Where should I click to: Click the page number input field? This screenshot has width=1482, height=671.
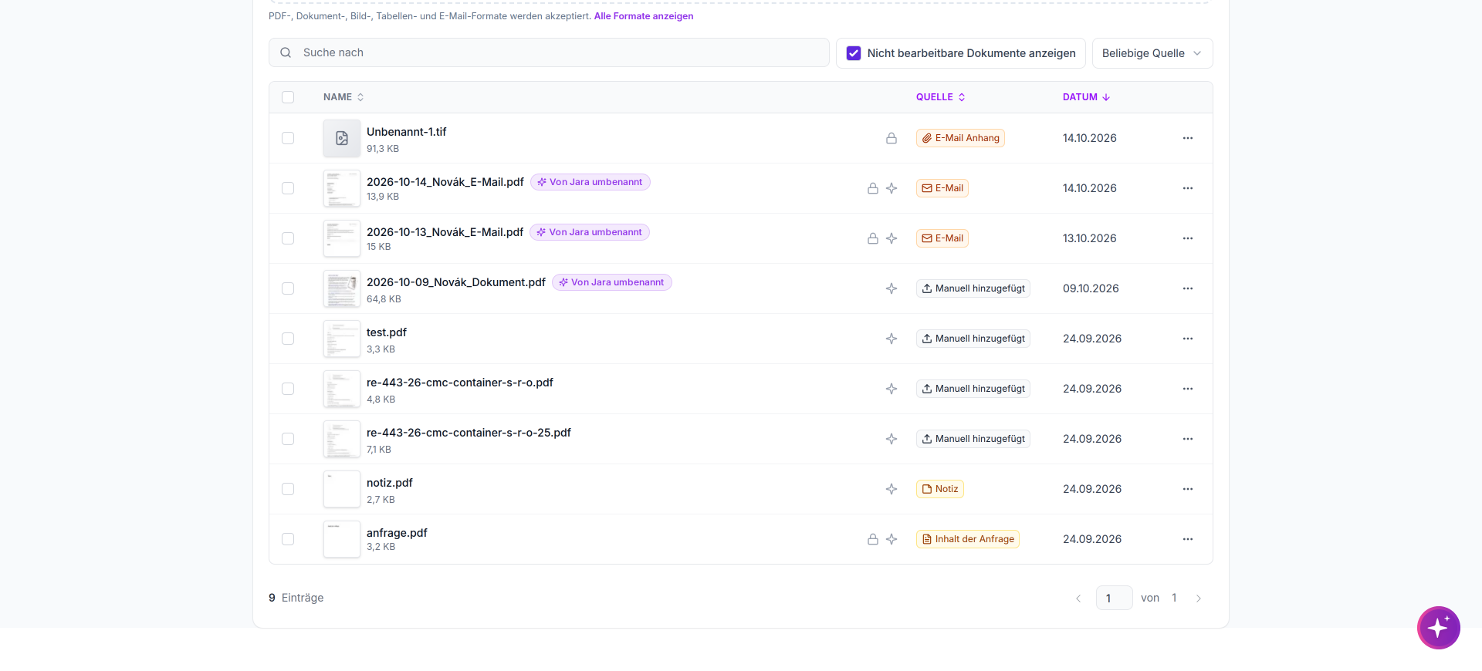pyautogui.click(x=1115, y=598)
